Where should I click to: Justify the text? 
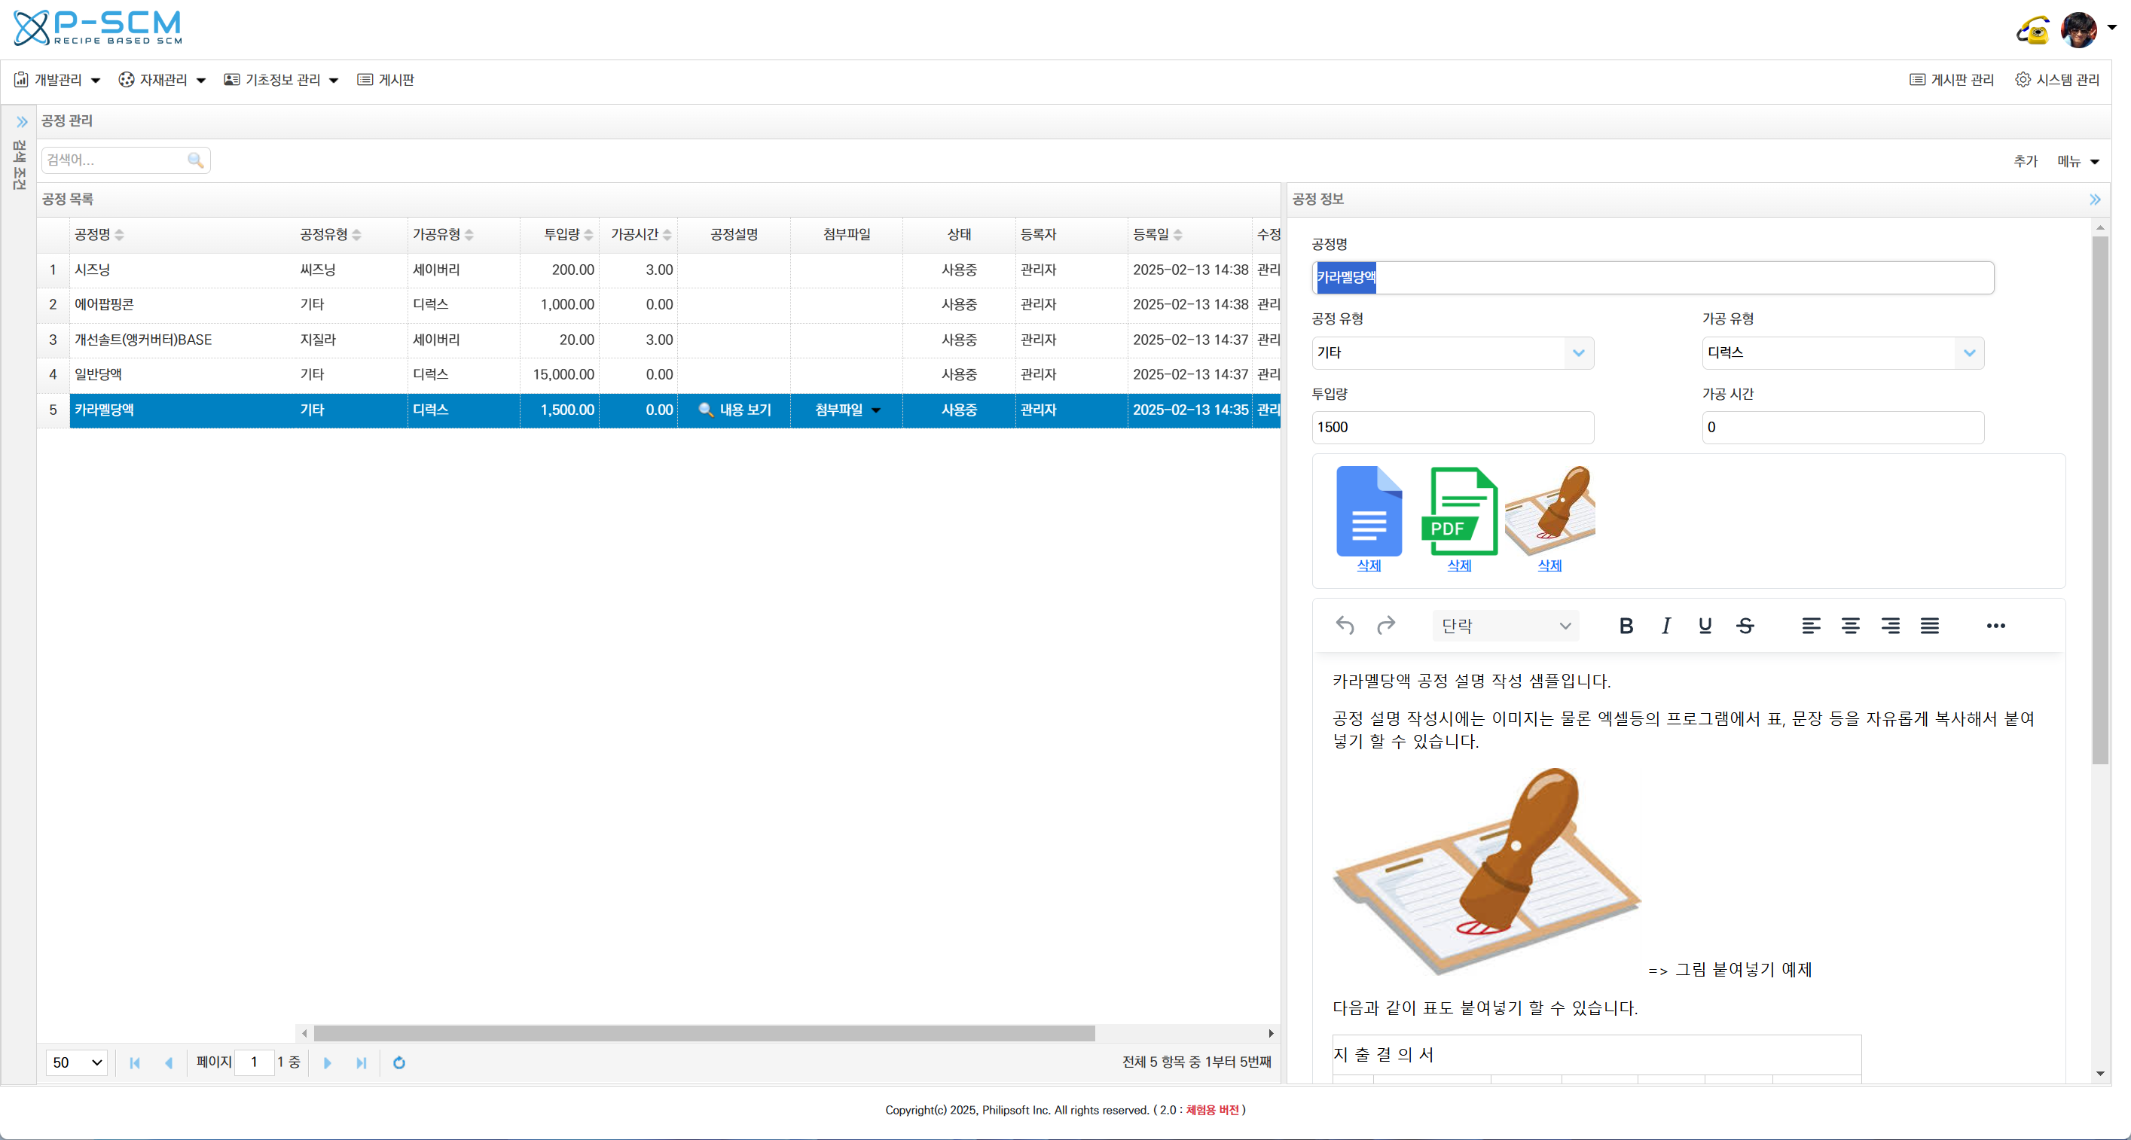click(x=1930, y=626)
